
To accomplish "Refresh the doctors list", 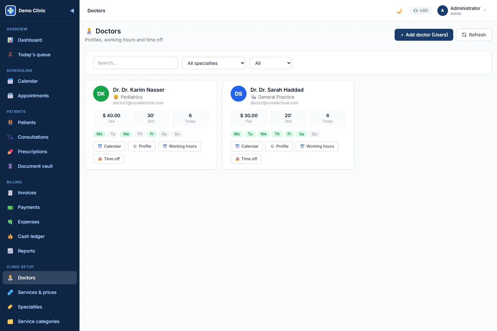I will click(x=474, y=35).
